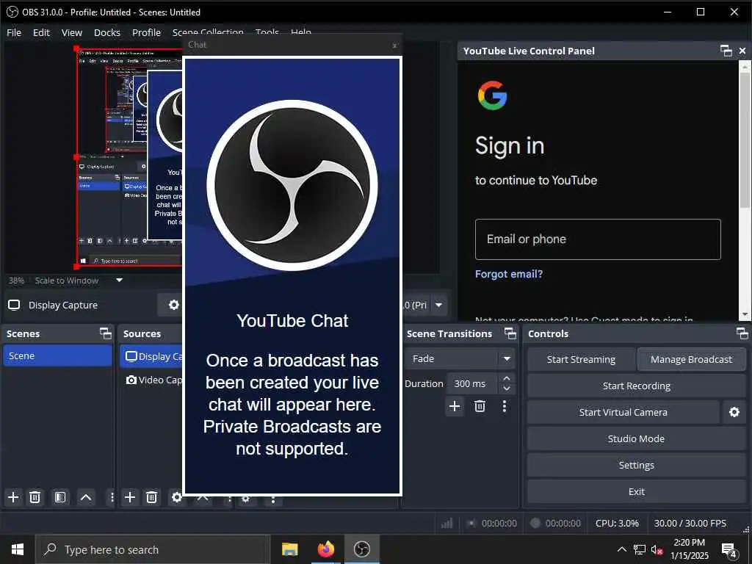Image resolution: width=752 pixels, height=564 pixels.
Task: Open the Scale to Window dropdown
Action: coord(120,280)
